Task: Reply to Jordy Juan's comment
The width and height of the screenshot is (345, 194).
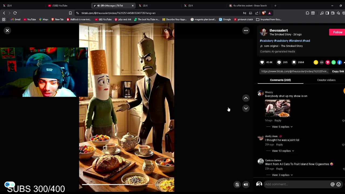Action: pos(279,145)
